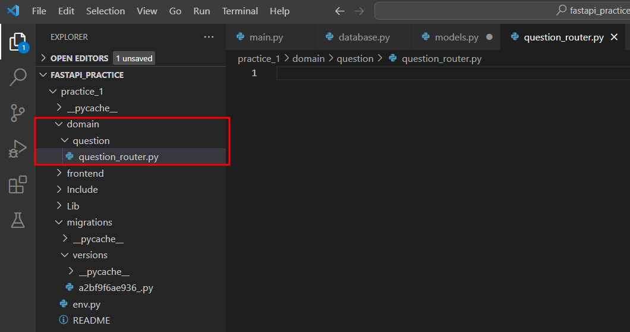Open Run and Debug view icon

(18, 149)
